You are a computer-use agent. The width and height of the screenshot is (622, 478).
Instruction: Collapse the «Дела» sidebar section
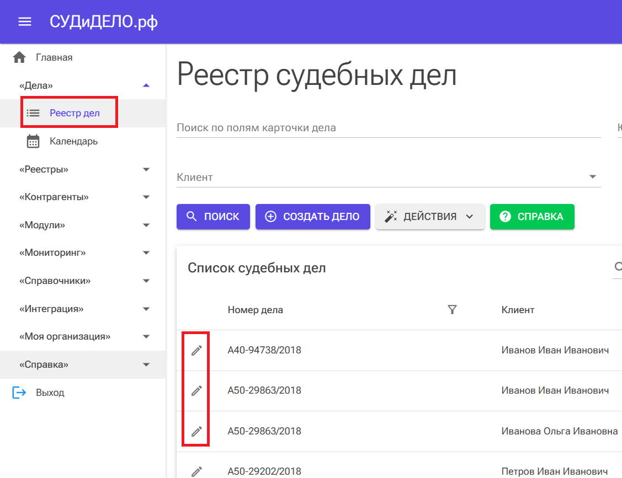[x=146, y=84]
